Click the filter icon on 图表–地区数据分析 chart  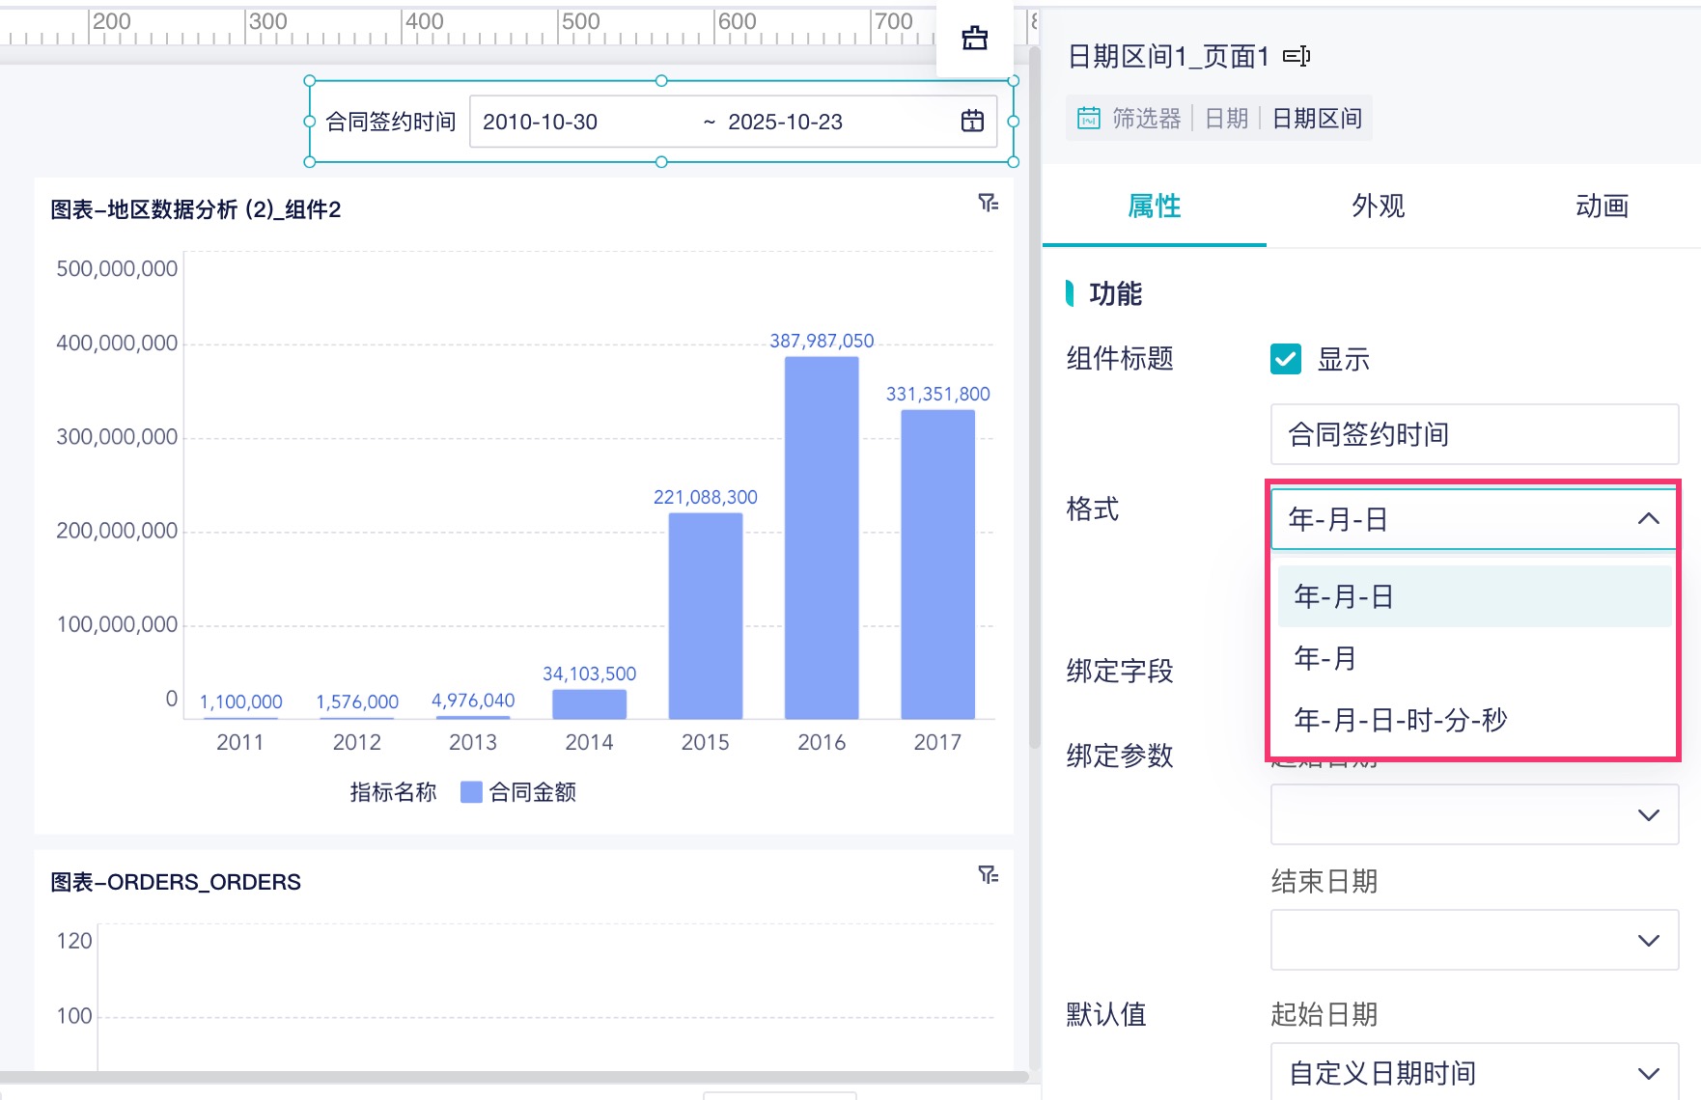coord(988,203)
